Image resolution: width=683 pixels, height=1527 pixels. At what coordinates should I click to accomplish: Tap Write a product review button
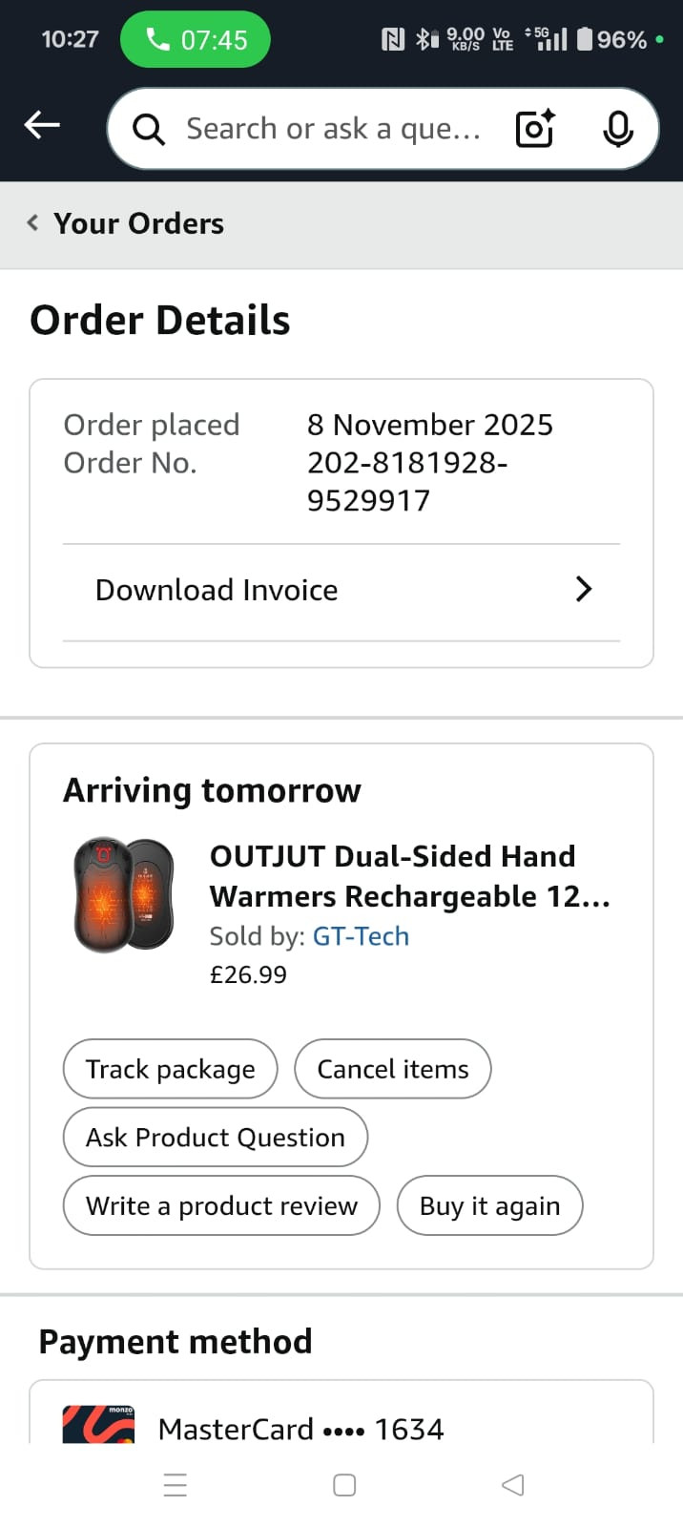click(221, 1206)
